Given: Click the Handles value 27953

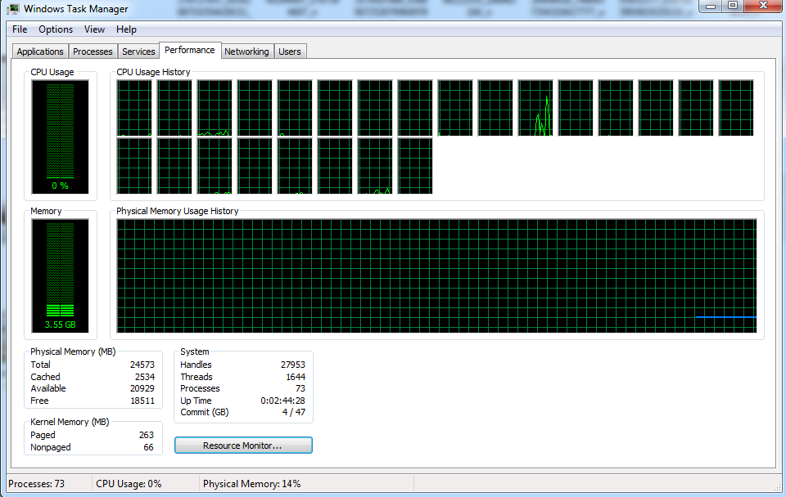Looking at the screenshot, I should [293, 365].
